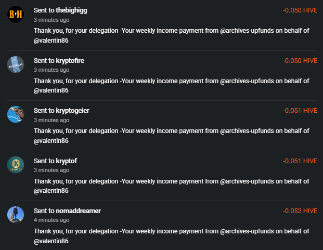Select the -0.052 HIVE amount for nomaddreamer
The height and width of the screenshot is (250, 323).
point(300,211)
